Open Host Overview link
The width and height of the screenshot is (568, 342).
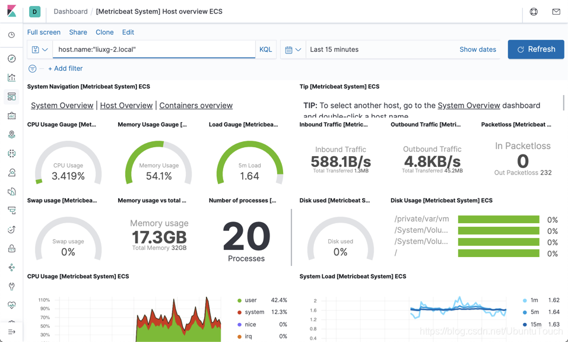126,106
